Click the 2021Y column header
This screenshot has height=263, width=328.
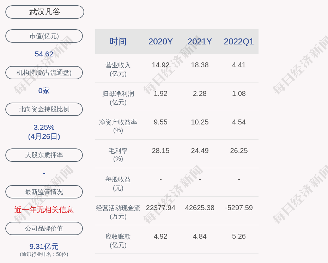coord(200,41)
